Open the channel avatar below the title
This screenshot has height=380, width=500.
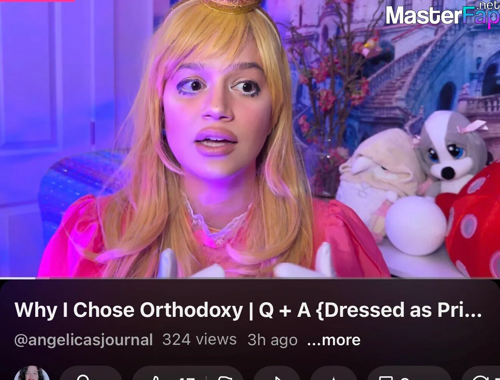click(32, 374)
